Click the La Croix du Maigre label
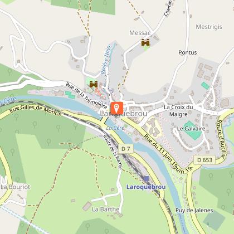234x234 pixels. click(178, 111)
